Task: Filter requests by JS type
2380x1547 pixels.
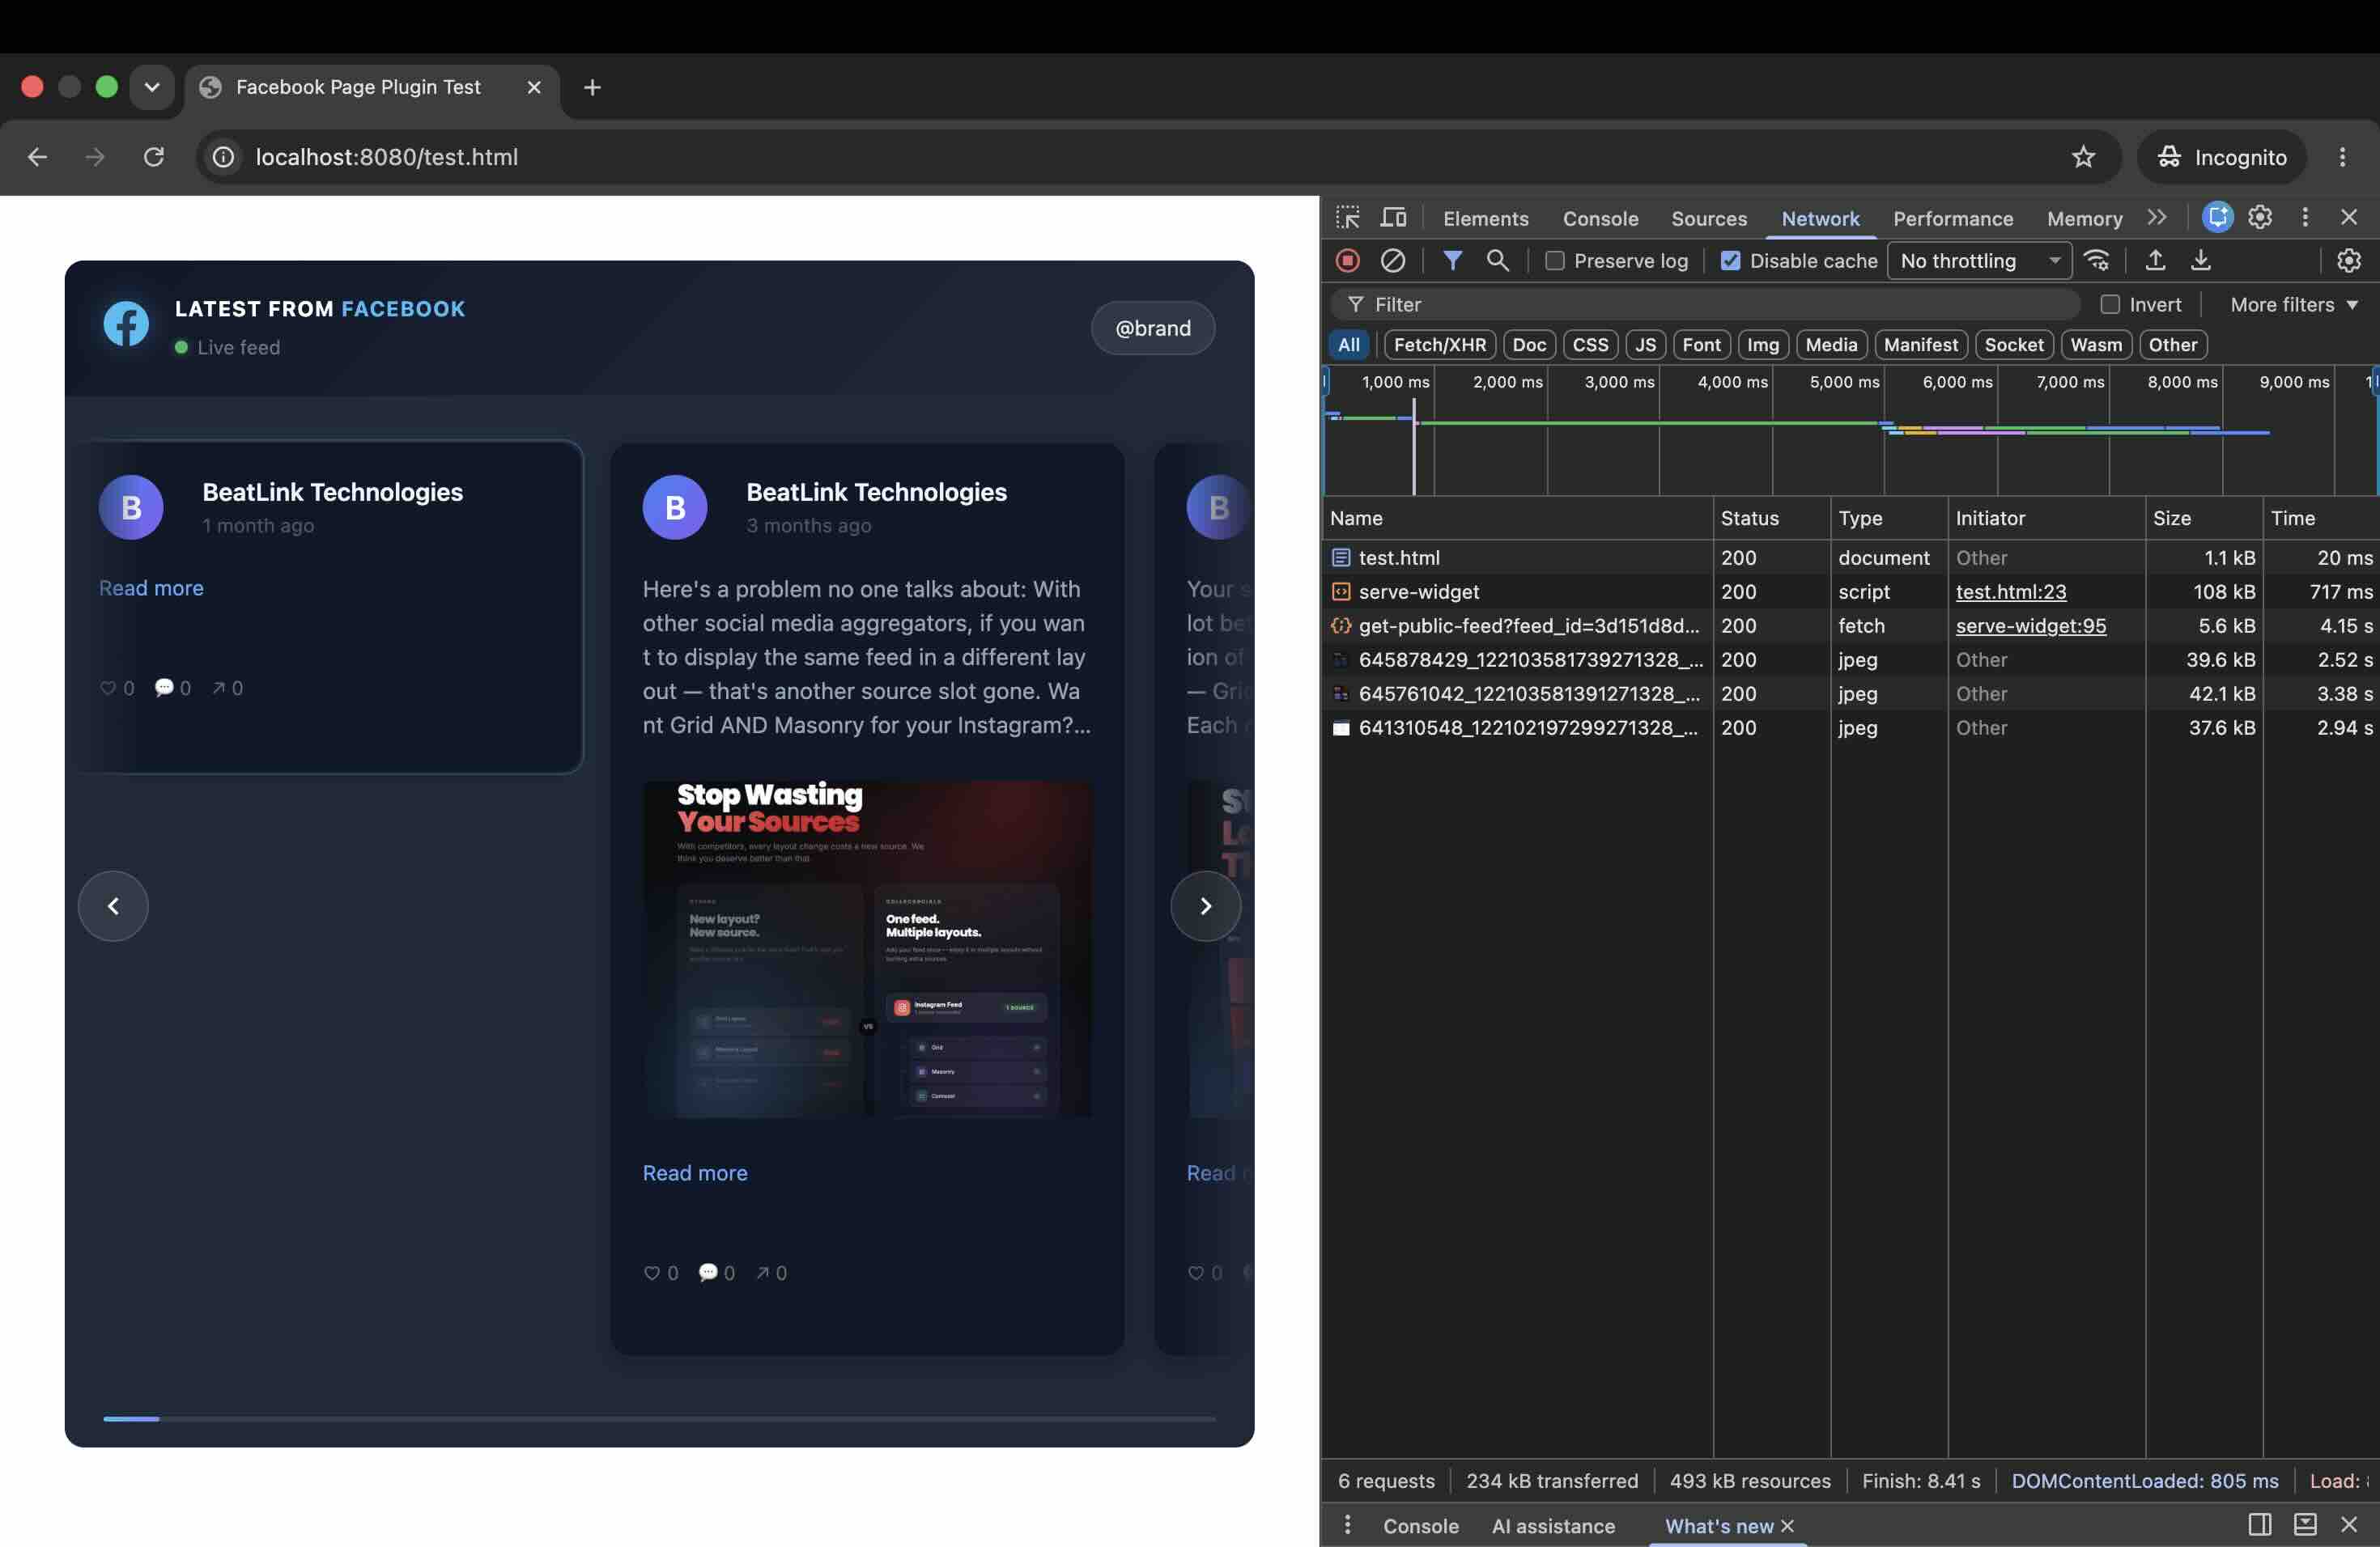Action: 1645,345
